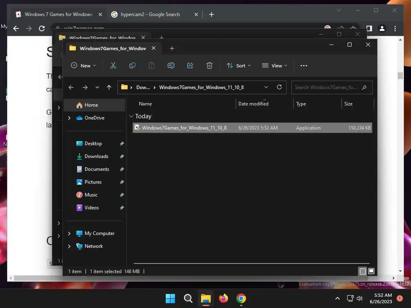Viewport: 411px width, 308px height.
Task: Click Chrome icon on the taskbar
Action: (241, 298)
